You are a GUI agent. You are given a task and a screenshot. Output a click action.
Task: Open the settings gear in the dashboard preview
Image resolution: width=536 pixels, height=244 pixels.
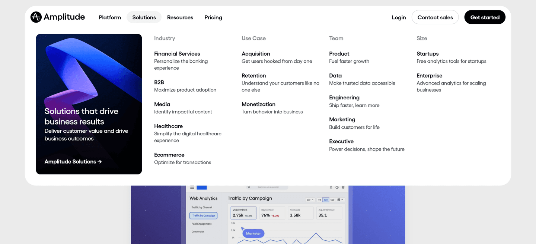[x=343, y=187]
